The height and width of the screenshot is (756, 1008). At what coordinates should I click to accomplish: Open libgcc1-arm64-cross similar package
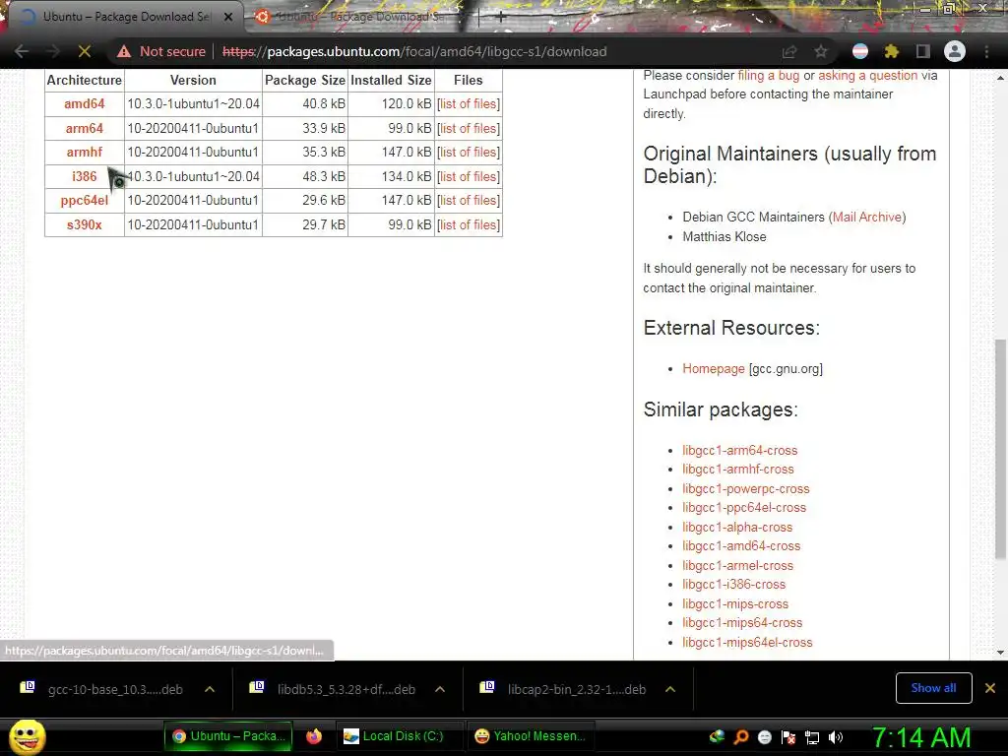point(740,450)
